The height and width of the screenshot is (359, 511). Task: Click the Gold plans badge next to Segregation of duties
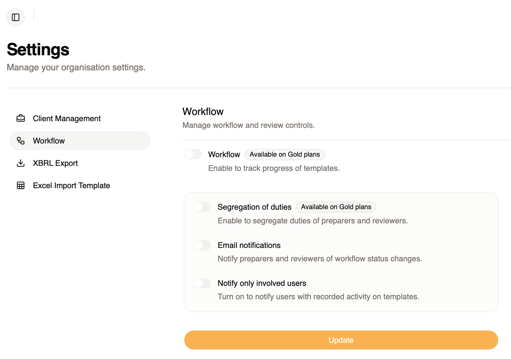point(336,207)
